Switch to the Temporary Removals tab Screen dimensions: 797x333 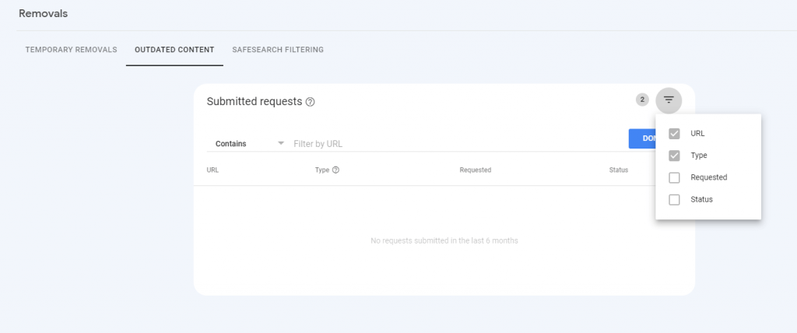click(71, 50)
